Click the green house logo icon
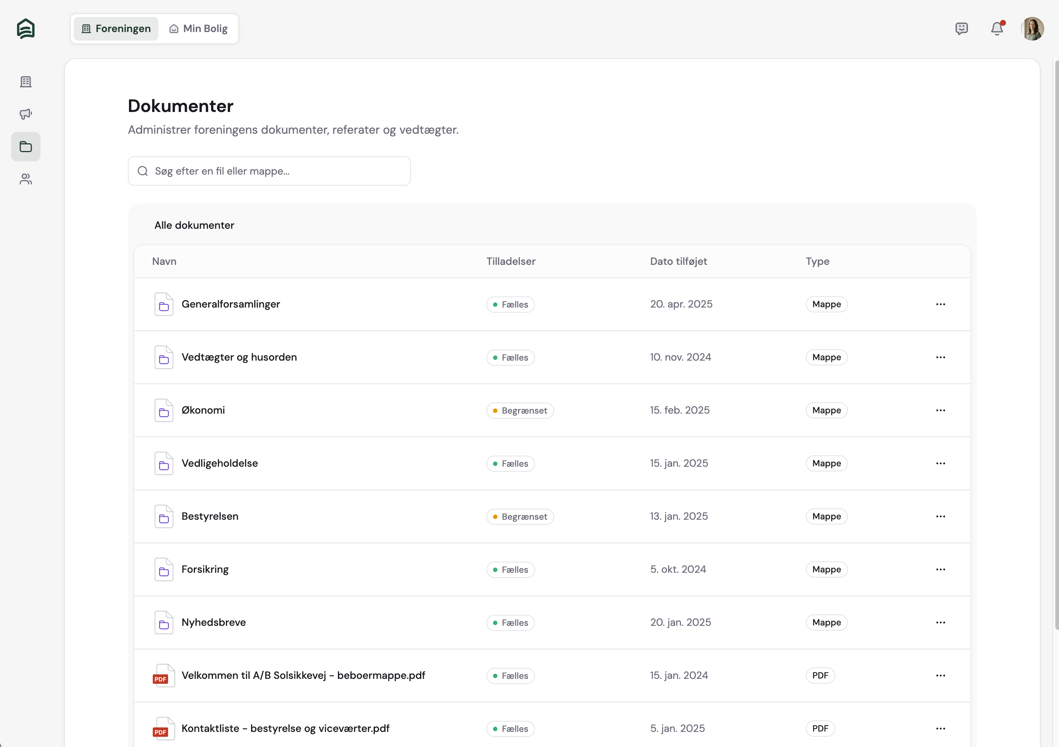This screenshot has width=1059, height=747. 26,29
